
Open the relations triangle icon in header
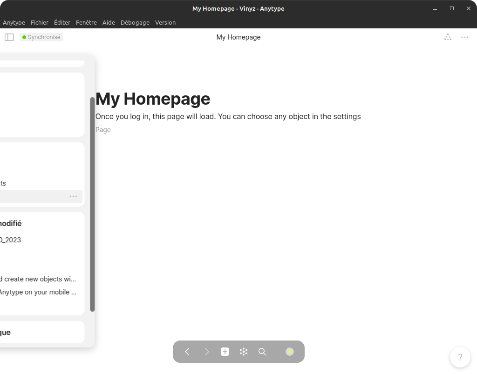click(x=448, y=37)
